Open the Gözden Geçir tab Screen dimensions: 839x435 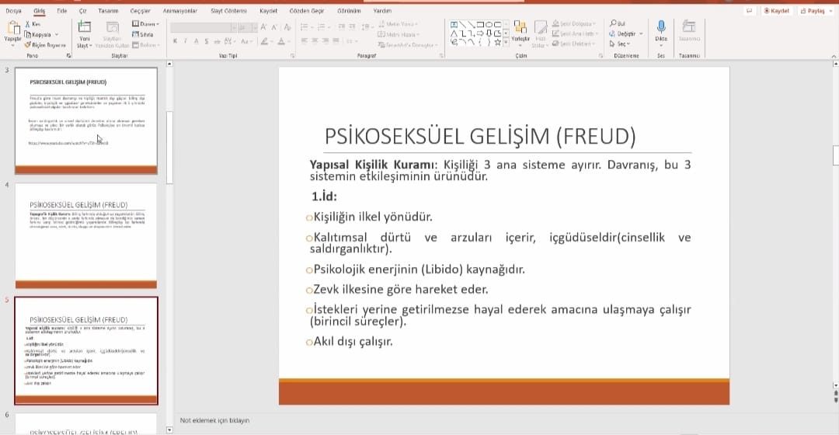(x=307, y=11)
